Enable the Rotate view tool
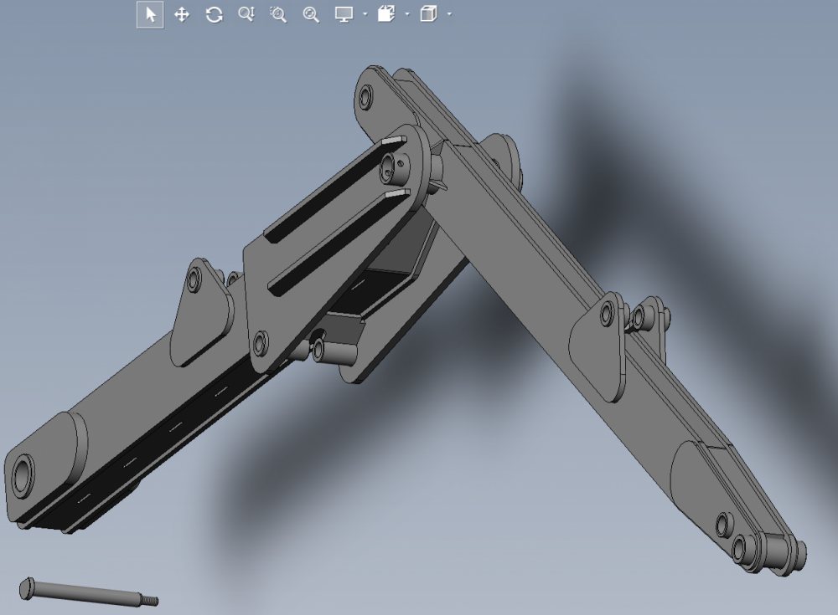Viewport: 838px width, 615px height. click(x=214, y=14)
